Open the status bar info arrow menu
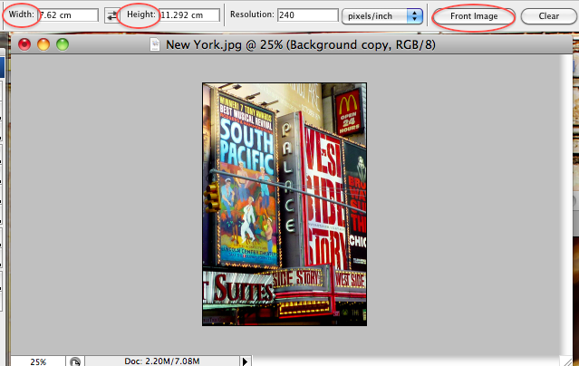 click(246, 361)
